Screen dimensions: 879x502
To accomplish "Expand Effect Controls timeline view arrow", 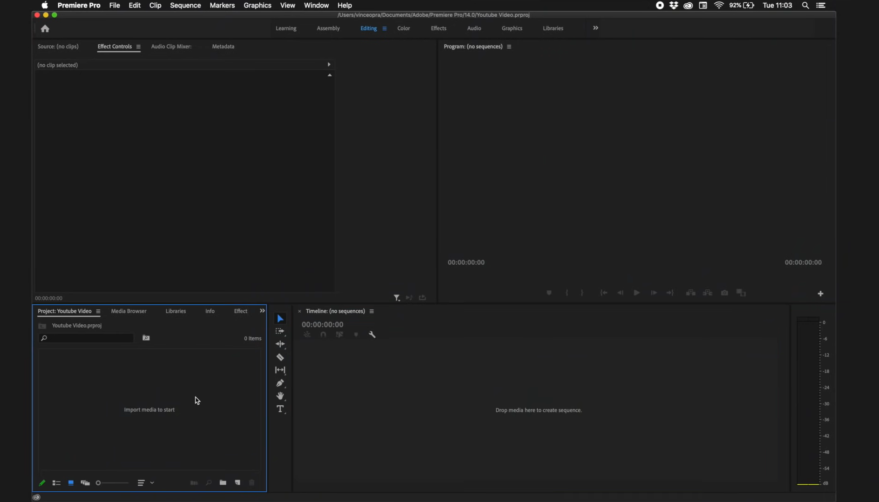I will pyautogui.click(x=329, y=65).
